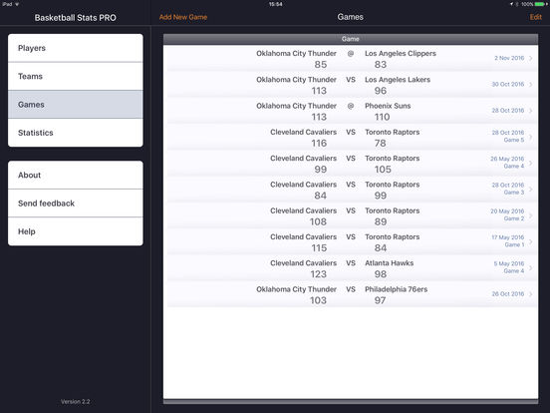The image size is (550, 413).
Task: Open chevron for Atlanta Hawks game
Action: (531, 268)
